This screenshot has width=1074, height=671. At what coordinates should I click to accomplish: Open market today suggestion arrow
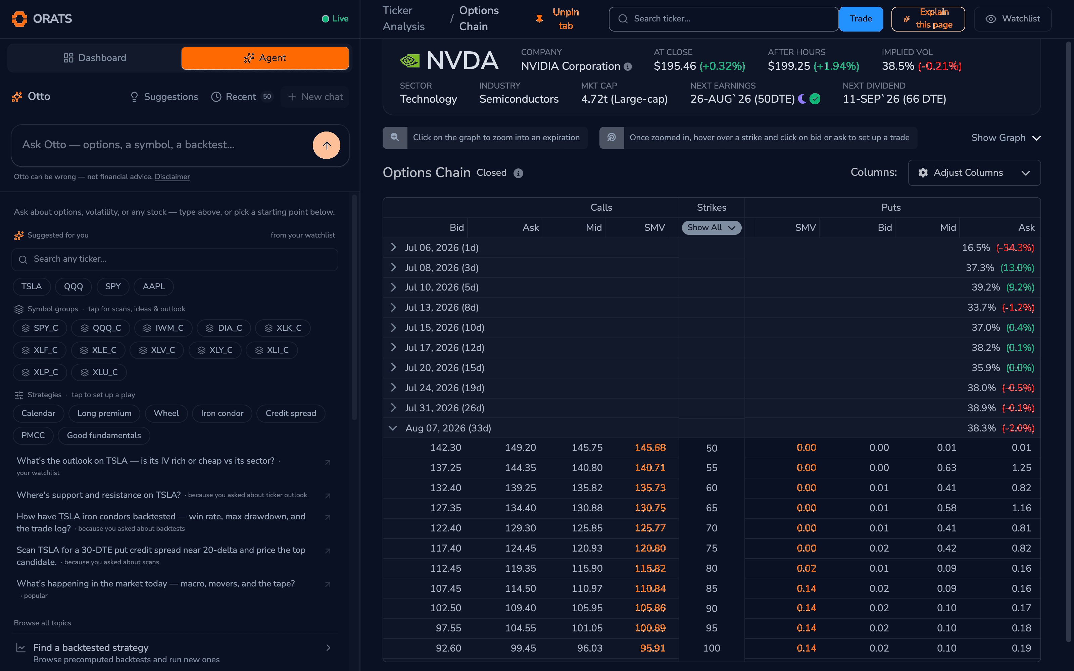[x=328, y=584]
